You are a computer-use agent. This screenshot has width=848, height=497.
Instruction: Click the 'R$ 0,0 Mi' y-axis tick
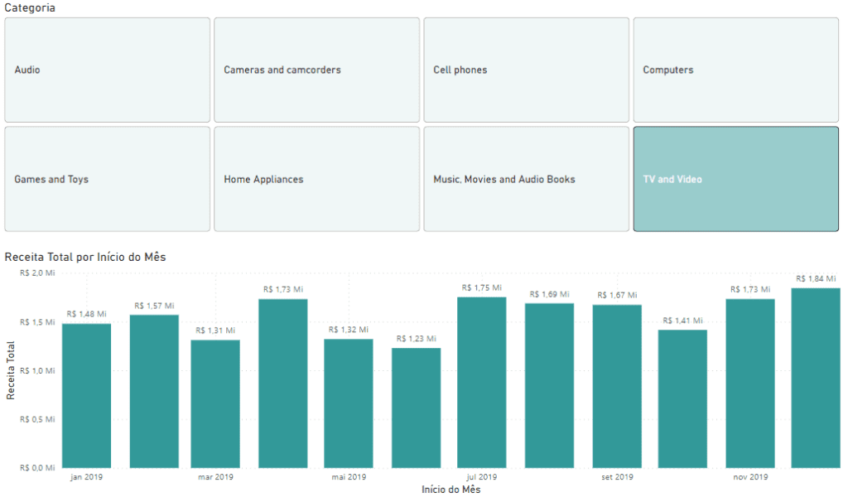click(37, 468)
